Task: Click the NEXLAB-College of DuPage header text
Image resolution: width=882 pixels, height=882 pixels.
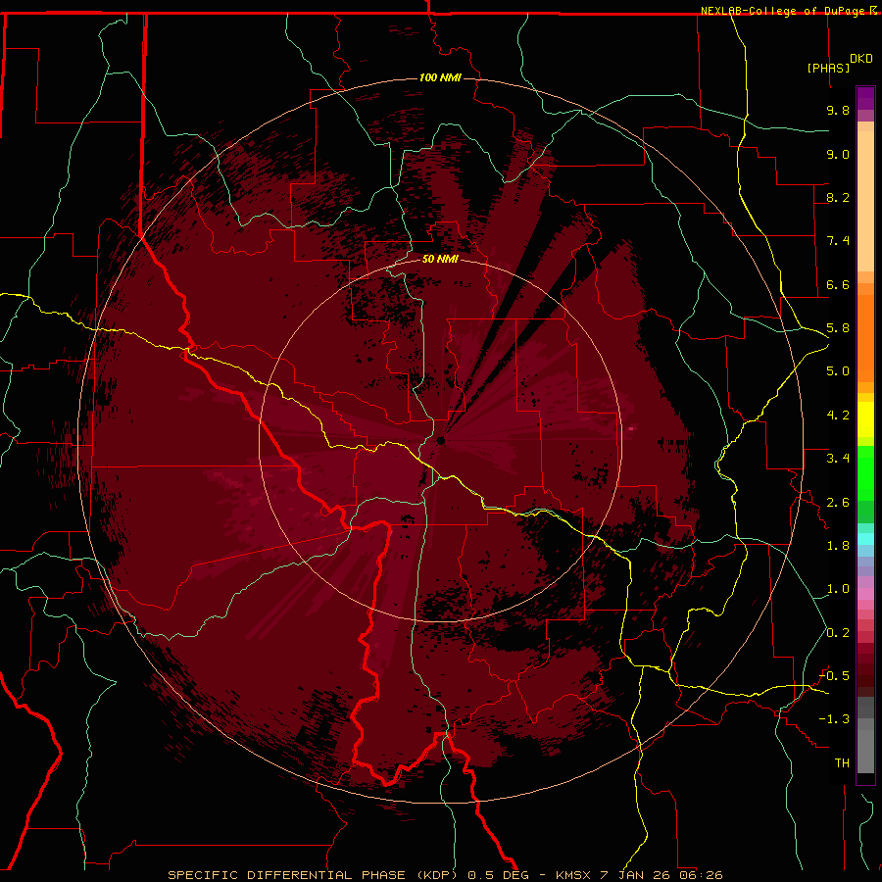Action: click(784, 11)
